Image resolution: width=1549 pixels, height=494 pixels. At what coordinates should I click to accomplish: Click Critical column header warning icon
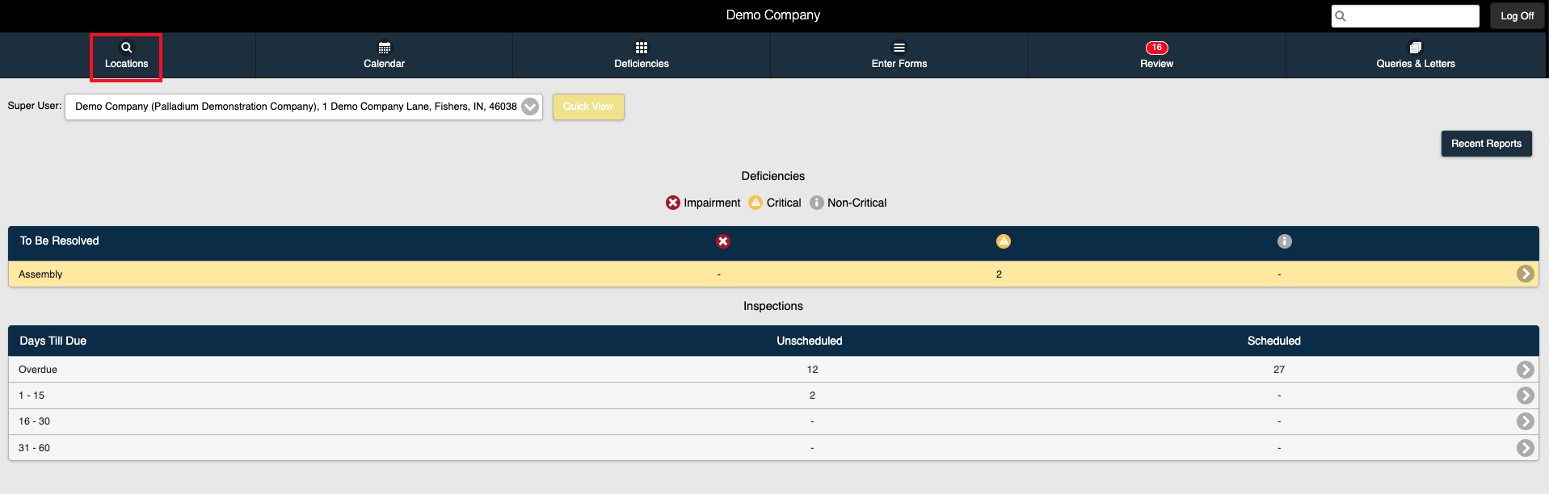click(1004, 241)
